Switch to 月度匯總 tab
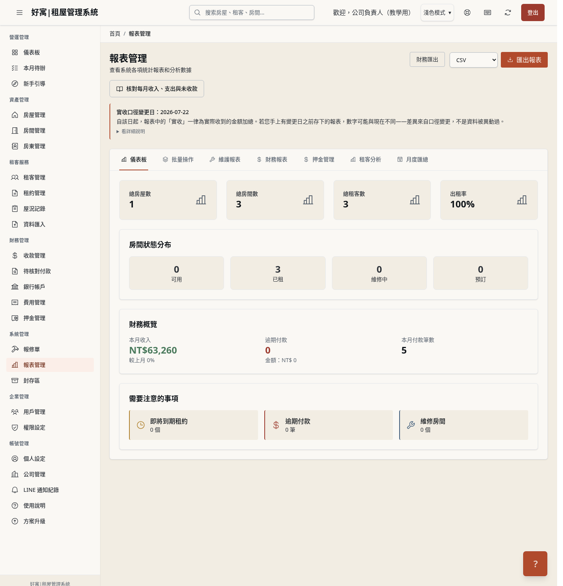The image size is (563, 586). (412, 159)
